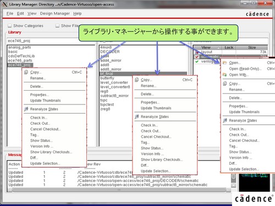The width and height of the screenshot is (275, 206).
Task: Select the level_converter8 cell
Action: (x=115, y=87)
